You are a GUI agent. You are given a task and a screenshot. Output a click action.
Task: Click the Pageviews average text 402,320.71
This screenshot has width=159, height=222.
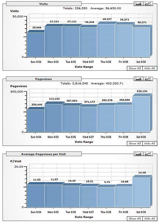pyautogui.click(x=114, y=83)
